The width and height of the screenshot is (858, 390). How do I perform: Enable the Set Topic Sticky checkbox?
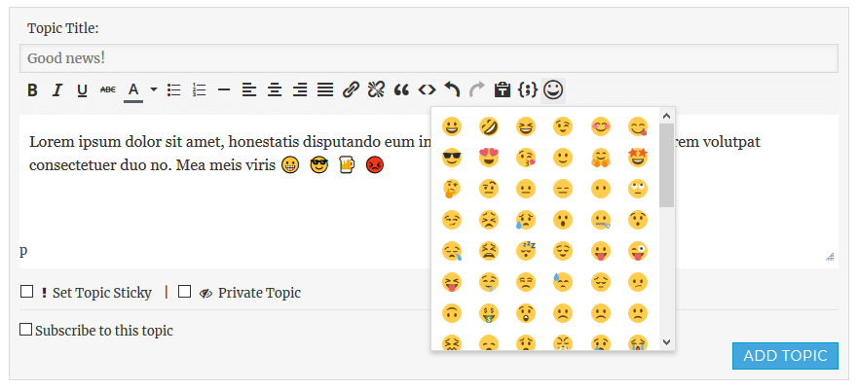pos(27,292)
